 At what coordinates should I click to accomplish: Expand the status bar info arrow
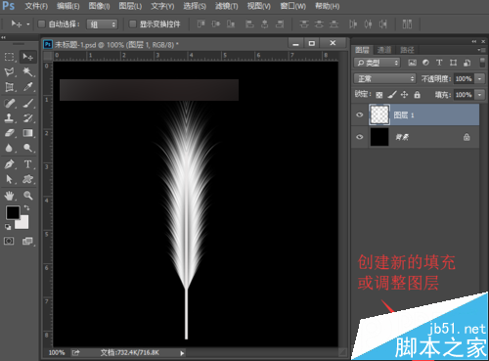[182, 353]
